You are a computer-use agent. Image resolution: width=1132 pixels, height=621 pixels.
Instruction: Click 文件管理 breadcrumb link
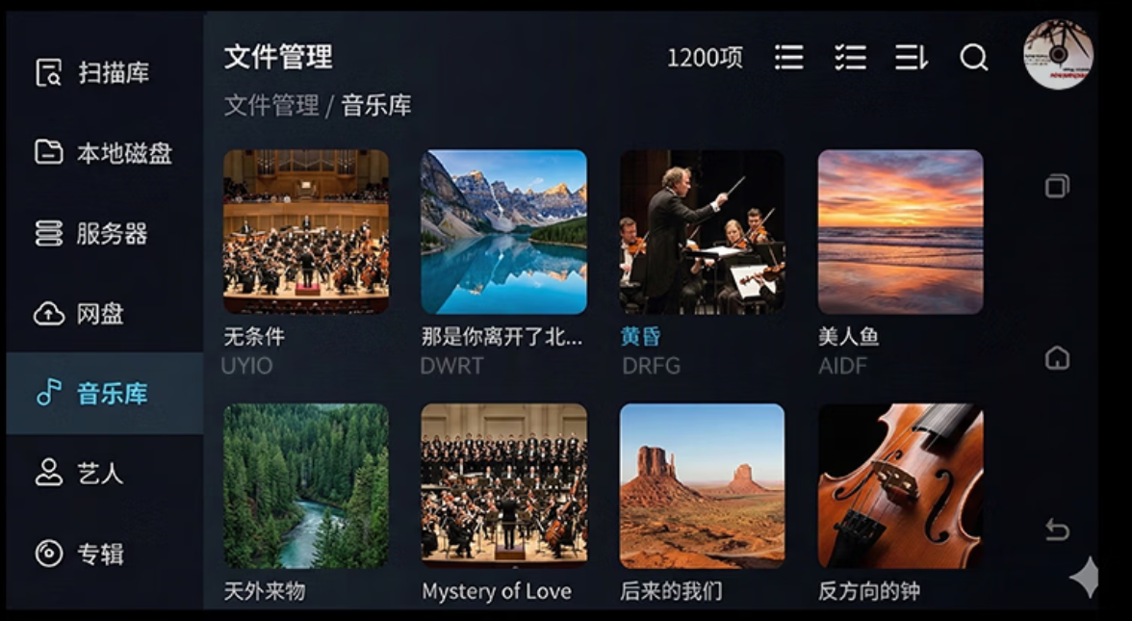click(271, 106)
